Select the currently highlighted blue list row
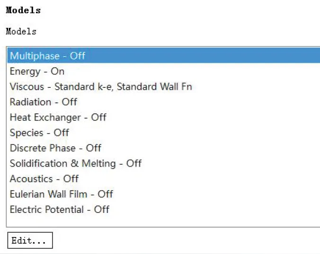Viewport: 320px width, 254px height. click(x=161, y=56)
